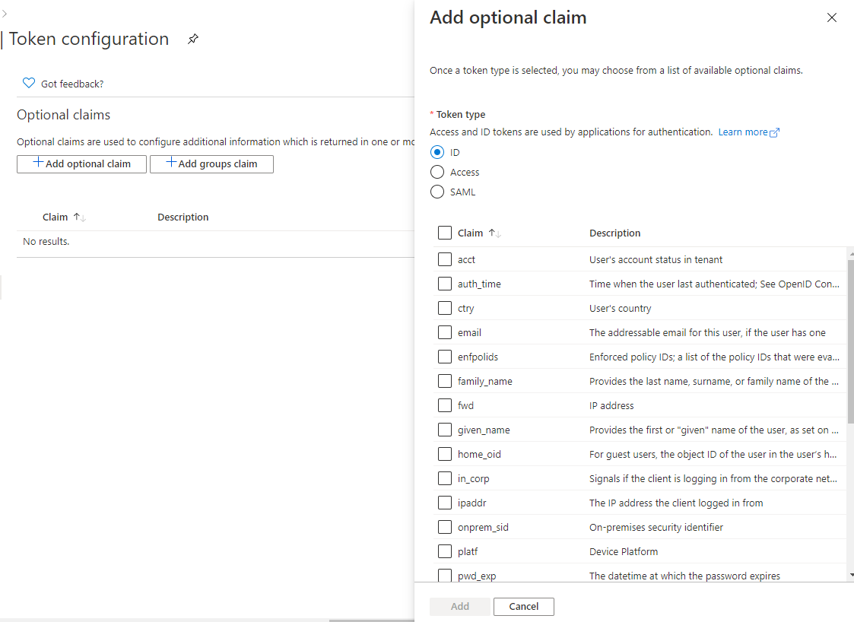Screen dimensions: 854x622
Task: Check the ctry claim checkbox
Action: tap(445, 308)
